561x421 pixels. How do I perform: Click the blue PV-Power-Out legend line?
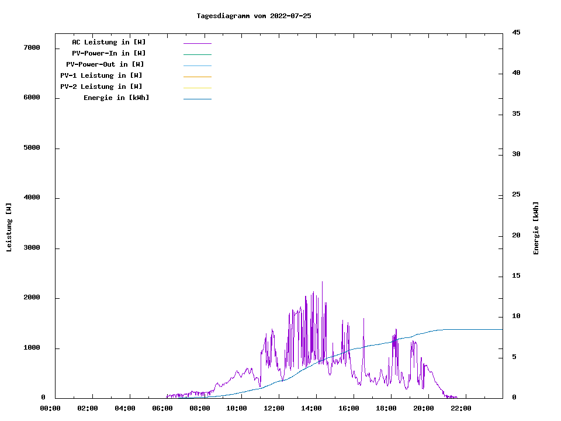tap(197, 65)
